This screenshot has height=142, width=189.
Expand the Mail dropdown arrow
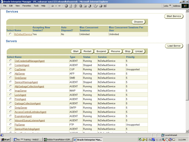tap(97, 6)
